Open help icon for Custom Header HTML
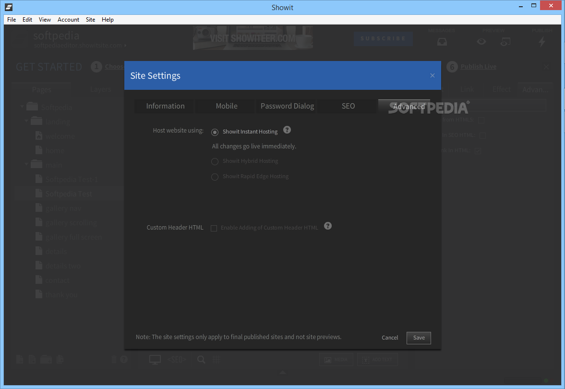 click(327, 226)
